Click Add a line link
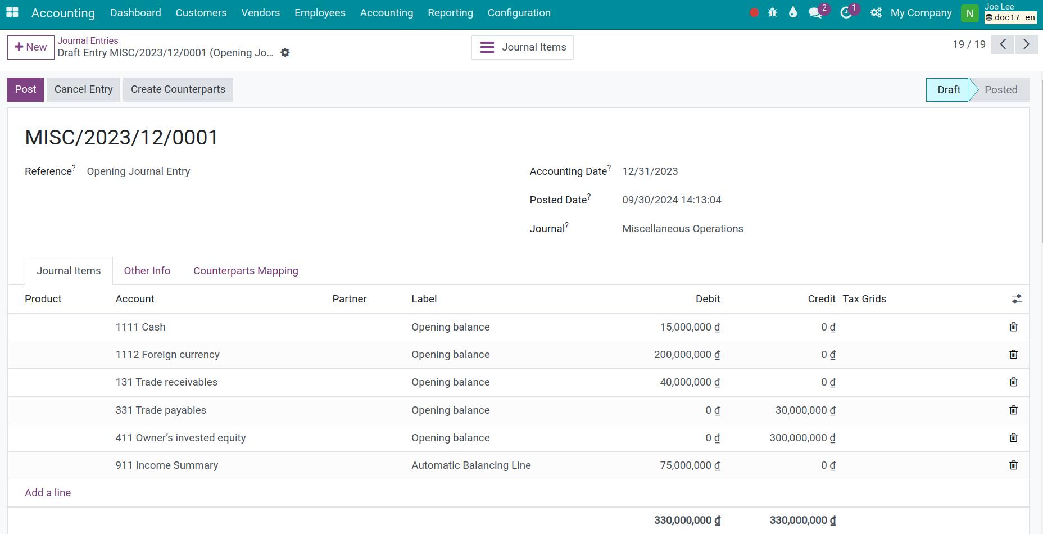 [x=48, y=493]
